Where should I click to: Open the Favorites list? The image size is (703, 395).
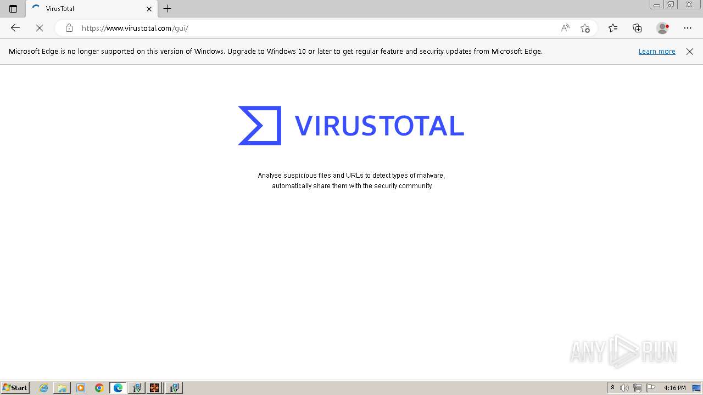click(613, 28)
